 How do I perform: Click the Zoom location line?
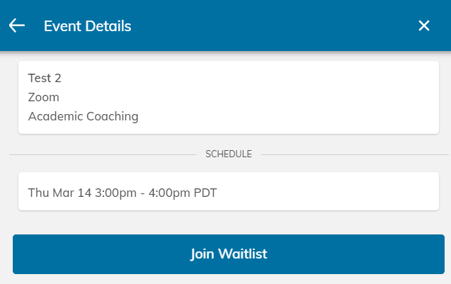coord(44,97)
